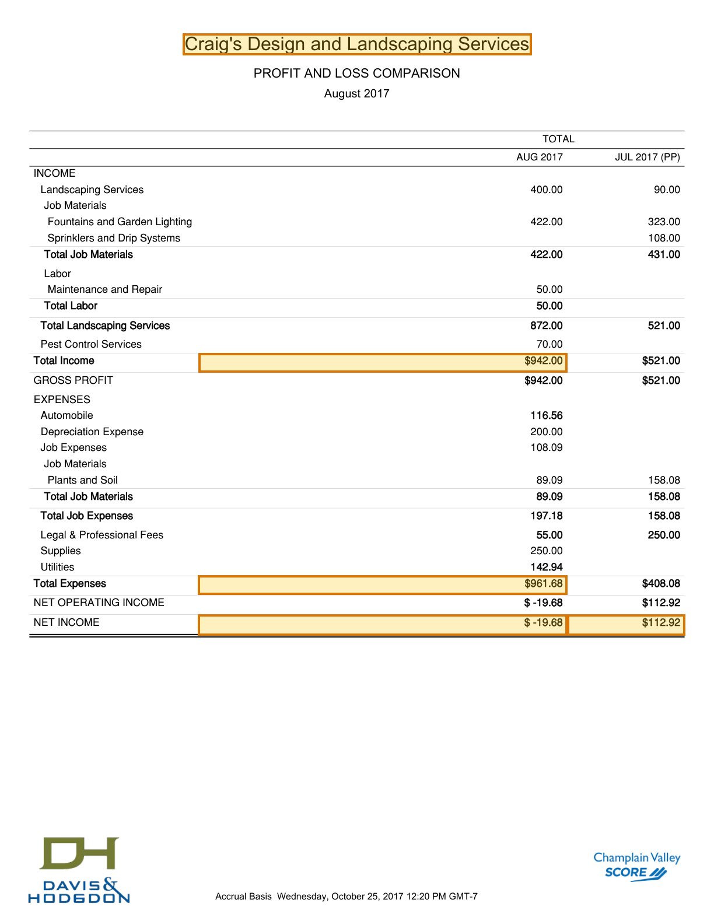
Task: Click the Supplies expense label
Action: pos(61,551)
